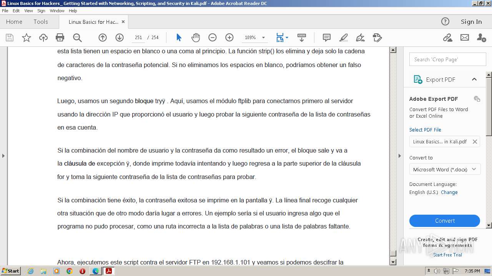492x276 pixels.
Task: Open Adobe Acrobat taskbar button
Action: tap(109, 271)
